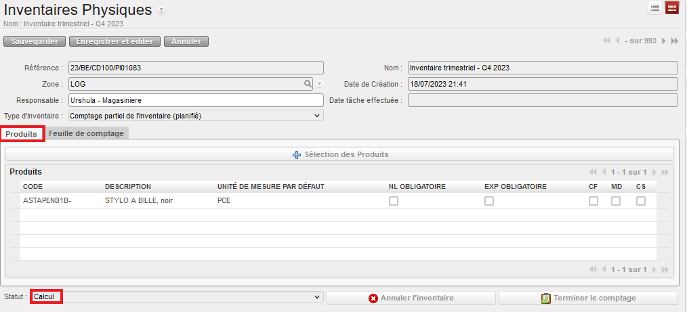
Task: Enable EXP Obligatoire for STYLO A BILLE
Action: [x=489, y=201]
